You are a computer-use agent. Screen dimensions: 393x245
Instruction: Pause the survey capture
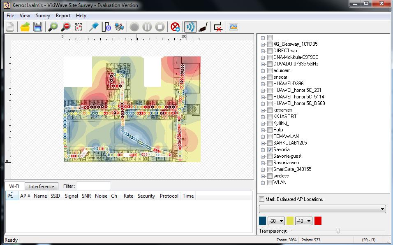(147, 27)
